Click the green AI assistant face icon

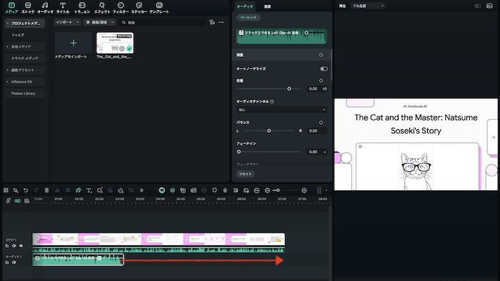[x=162, y=190]
